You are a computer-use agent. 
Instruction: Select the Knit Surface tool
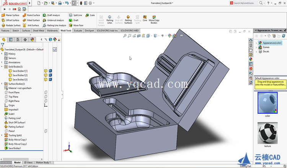[x=31, y=26]
